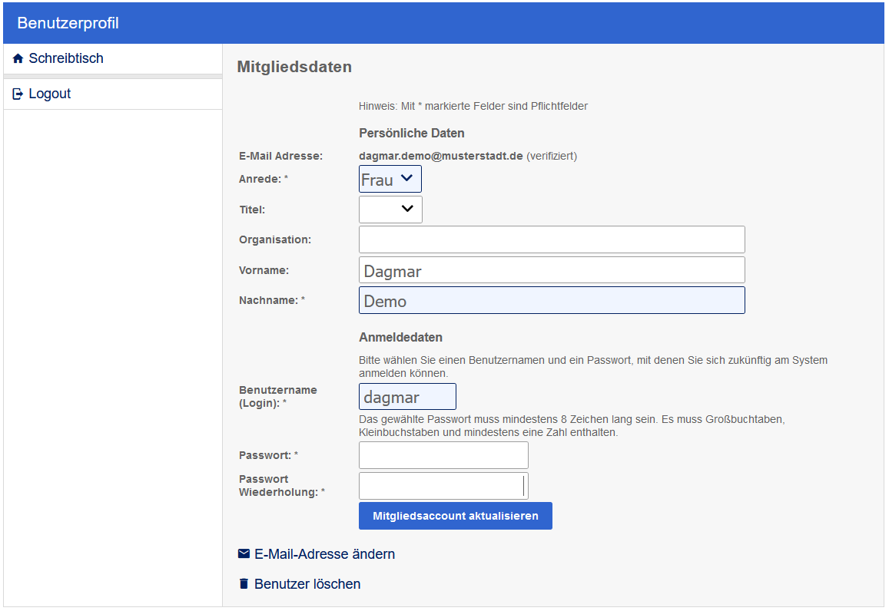Select the Nachname field containing Demo
The width and height of the screenshot is (889, 611).
[x=552, y=300]
